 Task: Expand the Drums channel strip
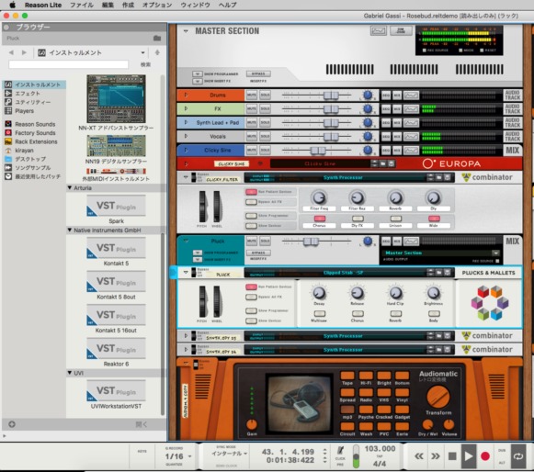[x=186, y=95]
